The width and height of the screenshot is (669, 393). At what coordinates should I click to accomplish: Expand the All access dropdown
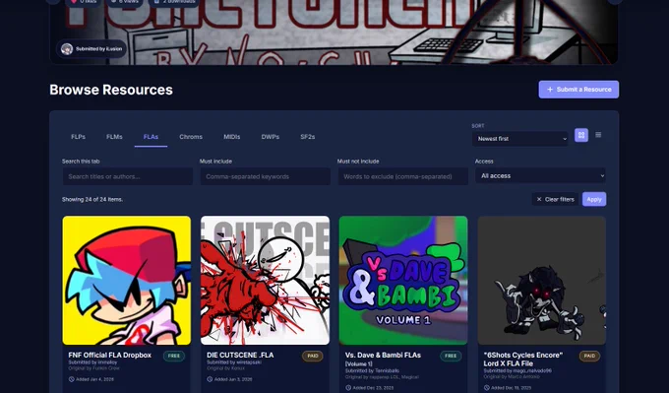tap(540, 175)
